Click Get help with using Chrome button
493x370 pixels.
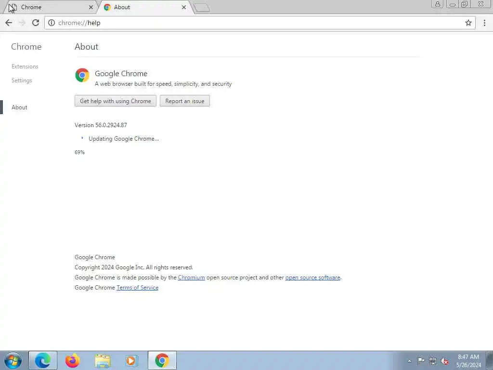[116, 101]
